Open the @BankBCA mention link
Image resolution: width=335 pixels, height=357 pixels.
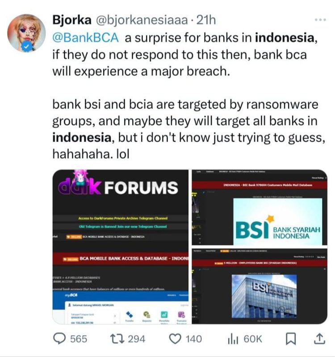coord(85,37)
